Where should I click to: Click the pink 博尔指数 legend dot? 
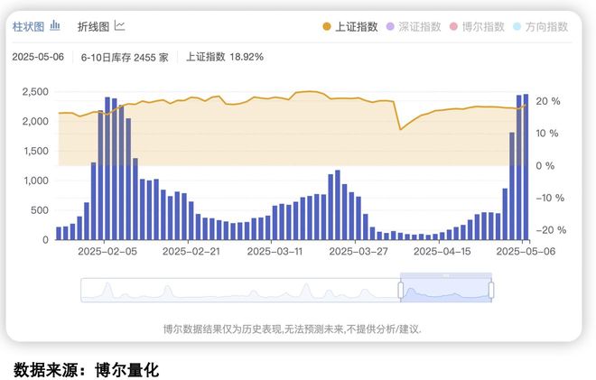[453, 26]
